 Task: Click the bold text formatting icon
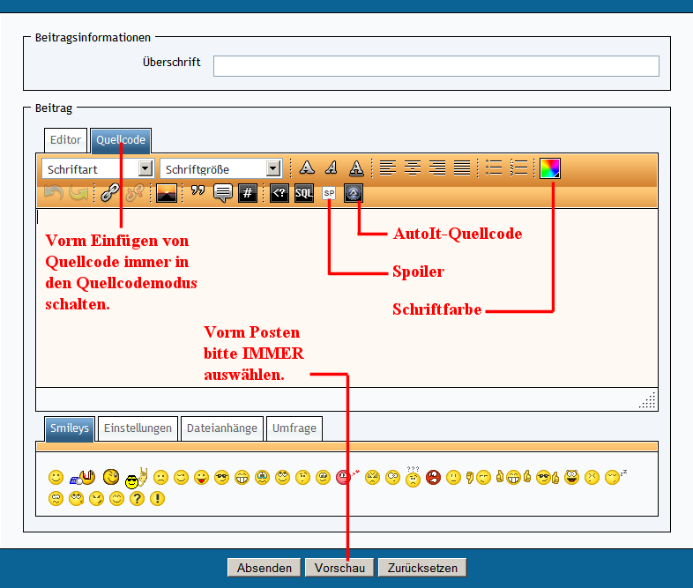306,167
